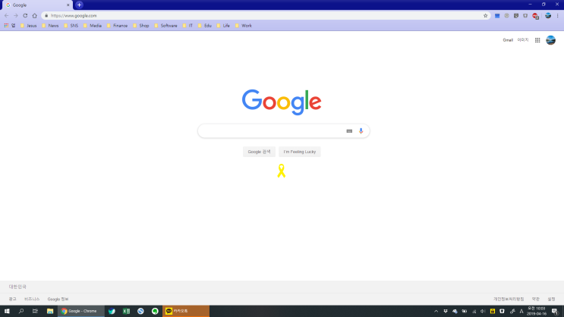Open the Google 정보 footer link
The width and height of the screenshot is (564, 317).
click(x=58, y=299)
